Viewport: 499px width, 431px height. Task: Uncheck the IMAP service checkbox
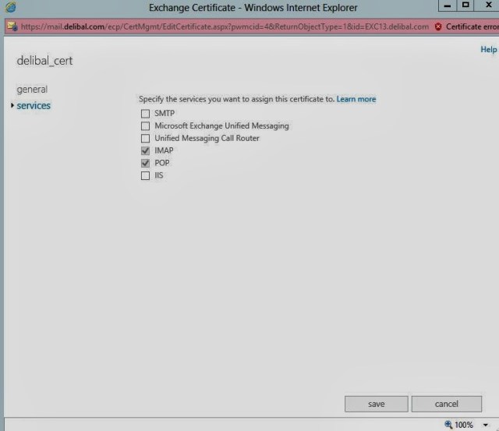click(145, 151)
